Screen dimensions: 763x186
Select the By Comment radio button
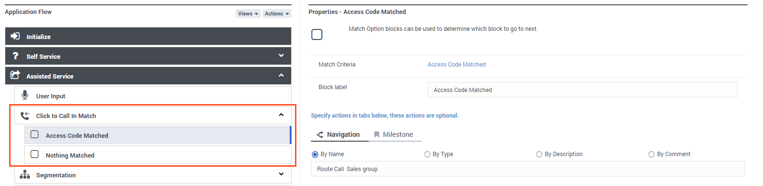pyautogui.click(x=652, y=155)
